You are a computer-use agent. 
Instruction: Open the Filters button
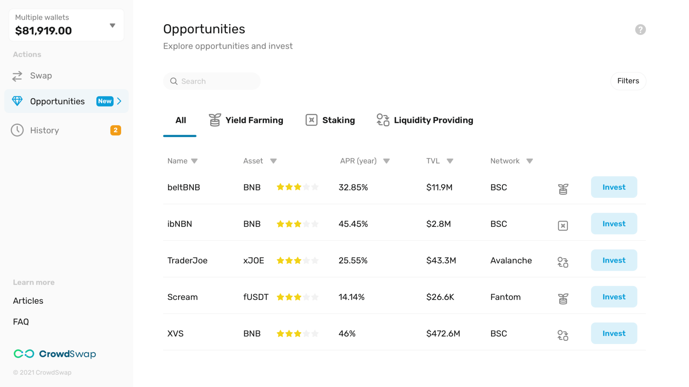point(628,81)
